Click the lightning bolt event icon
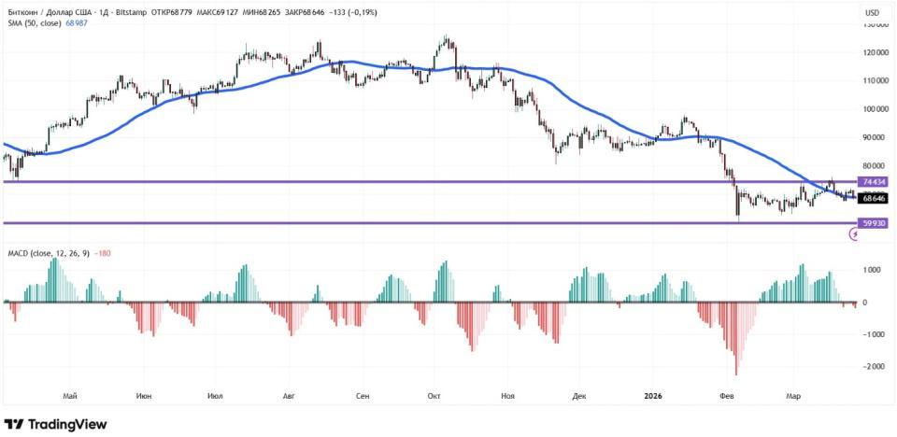The width and height of the screenshot is (897, 437). 854,235
